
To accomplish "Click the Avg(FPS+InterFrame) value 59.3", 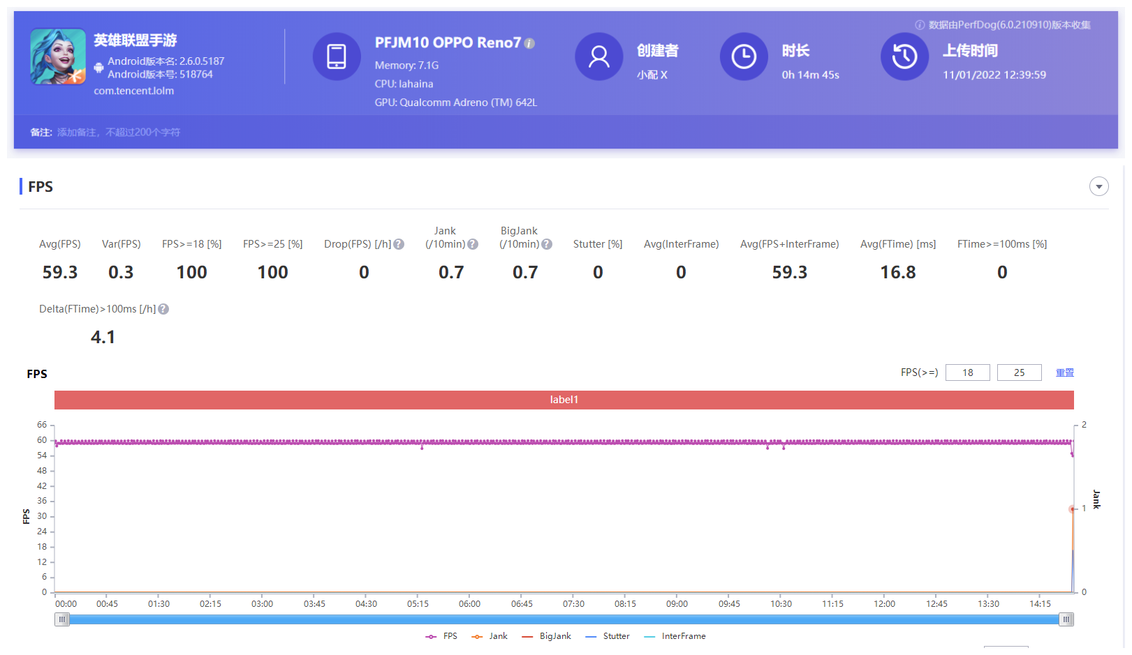I will pyautogui.click(x=790, y=272).
